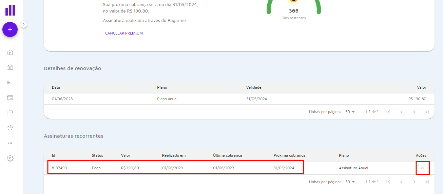Go to next page in Assinaturas recorrentes
Viewport: 443px width, 194px height.
click(414, 182)
